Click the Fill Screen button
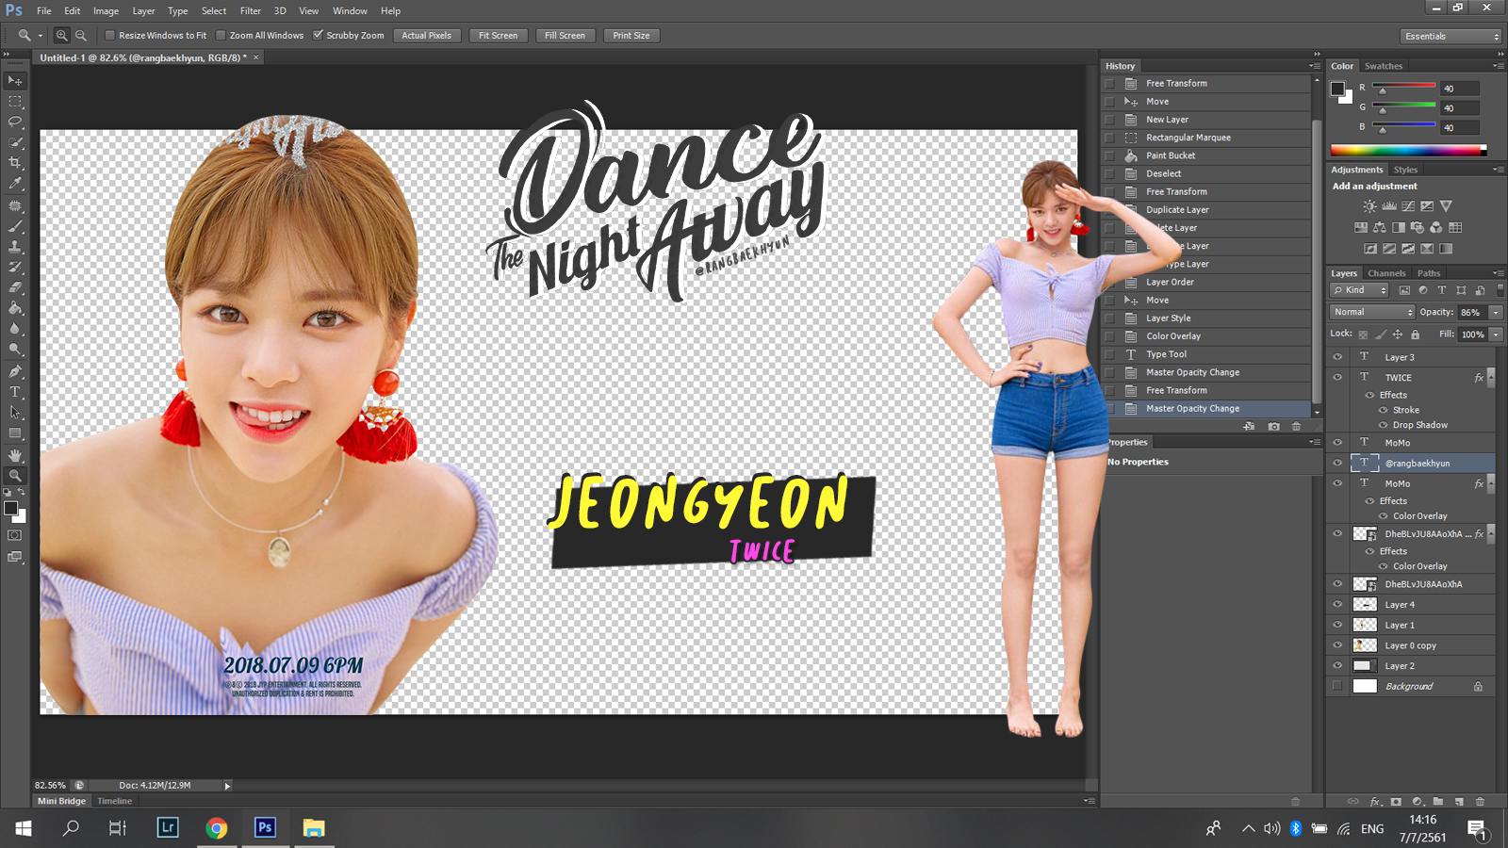The image size is (1508, 848). point(565,35)
